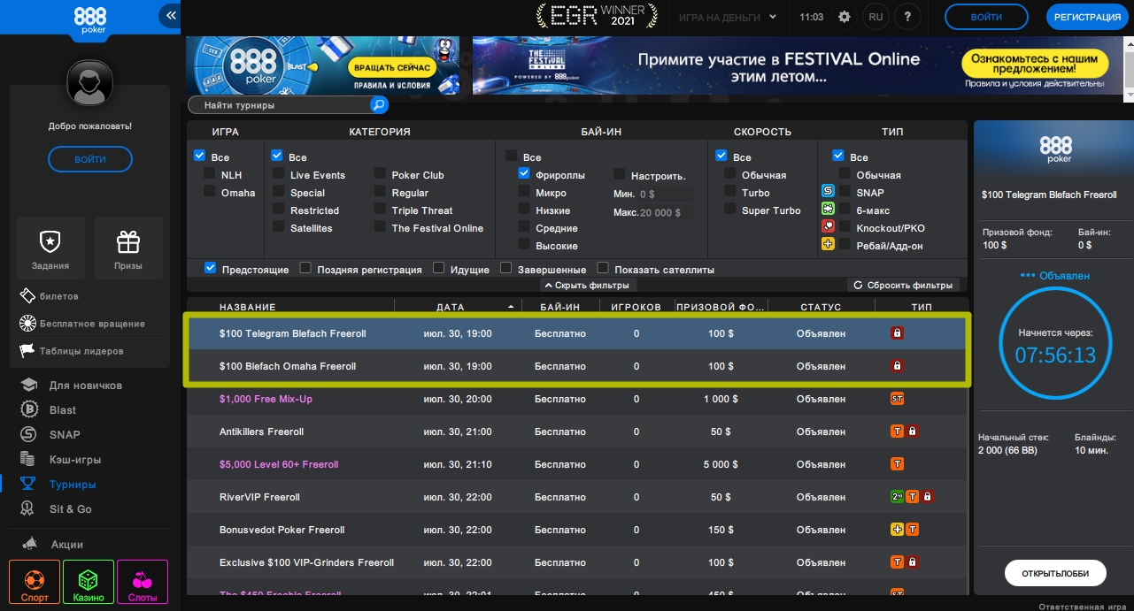1134x611 pixels.
Task: Click lock icon on $100 Blefach Omaha row
Action: click(897, 366)
